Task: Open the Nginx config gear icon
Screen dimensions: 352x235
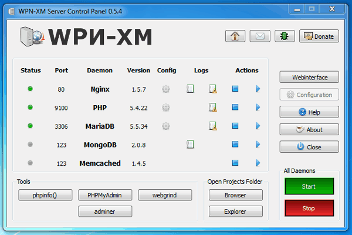Action: [x=167, y=89]
